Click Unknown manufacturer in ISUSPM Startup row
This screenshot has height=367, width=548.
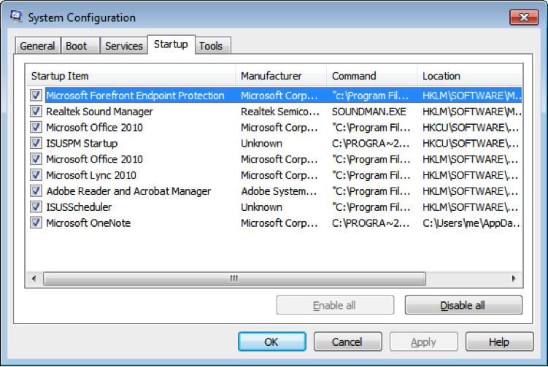pyautogui.click(x=261, y=143)
